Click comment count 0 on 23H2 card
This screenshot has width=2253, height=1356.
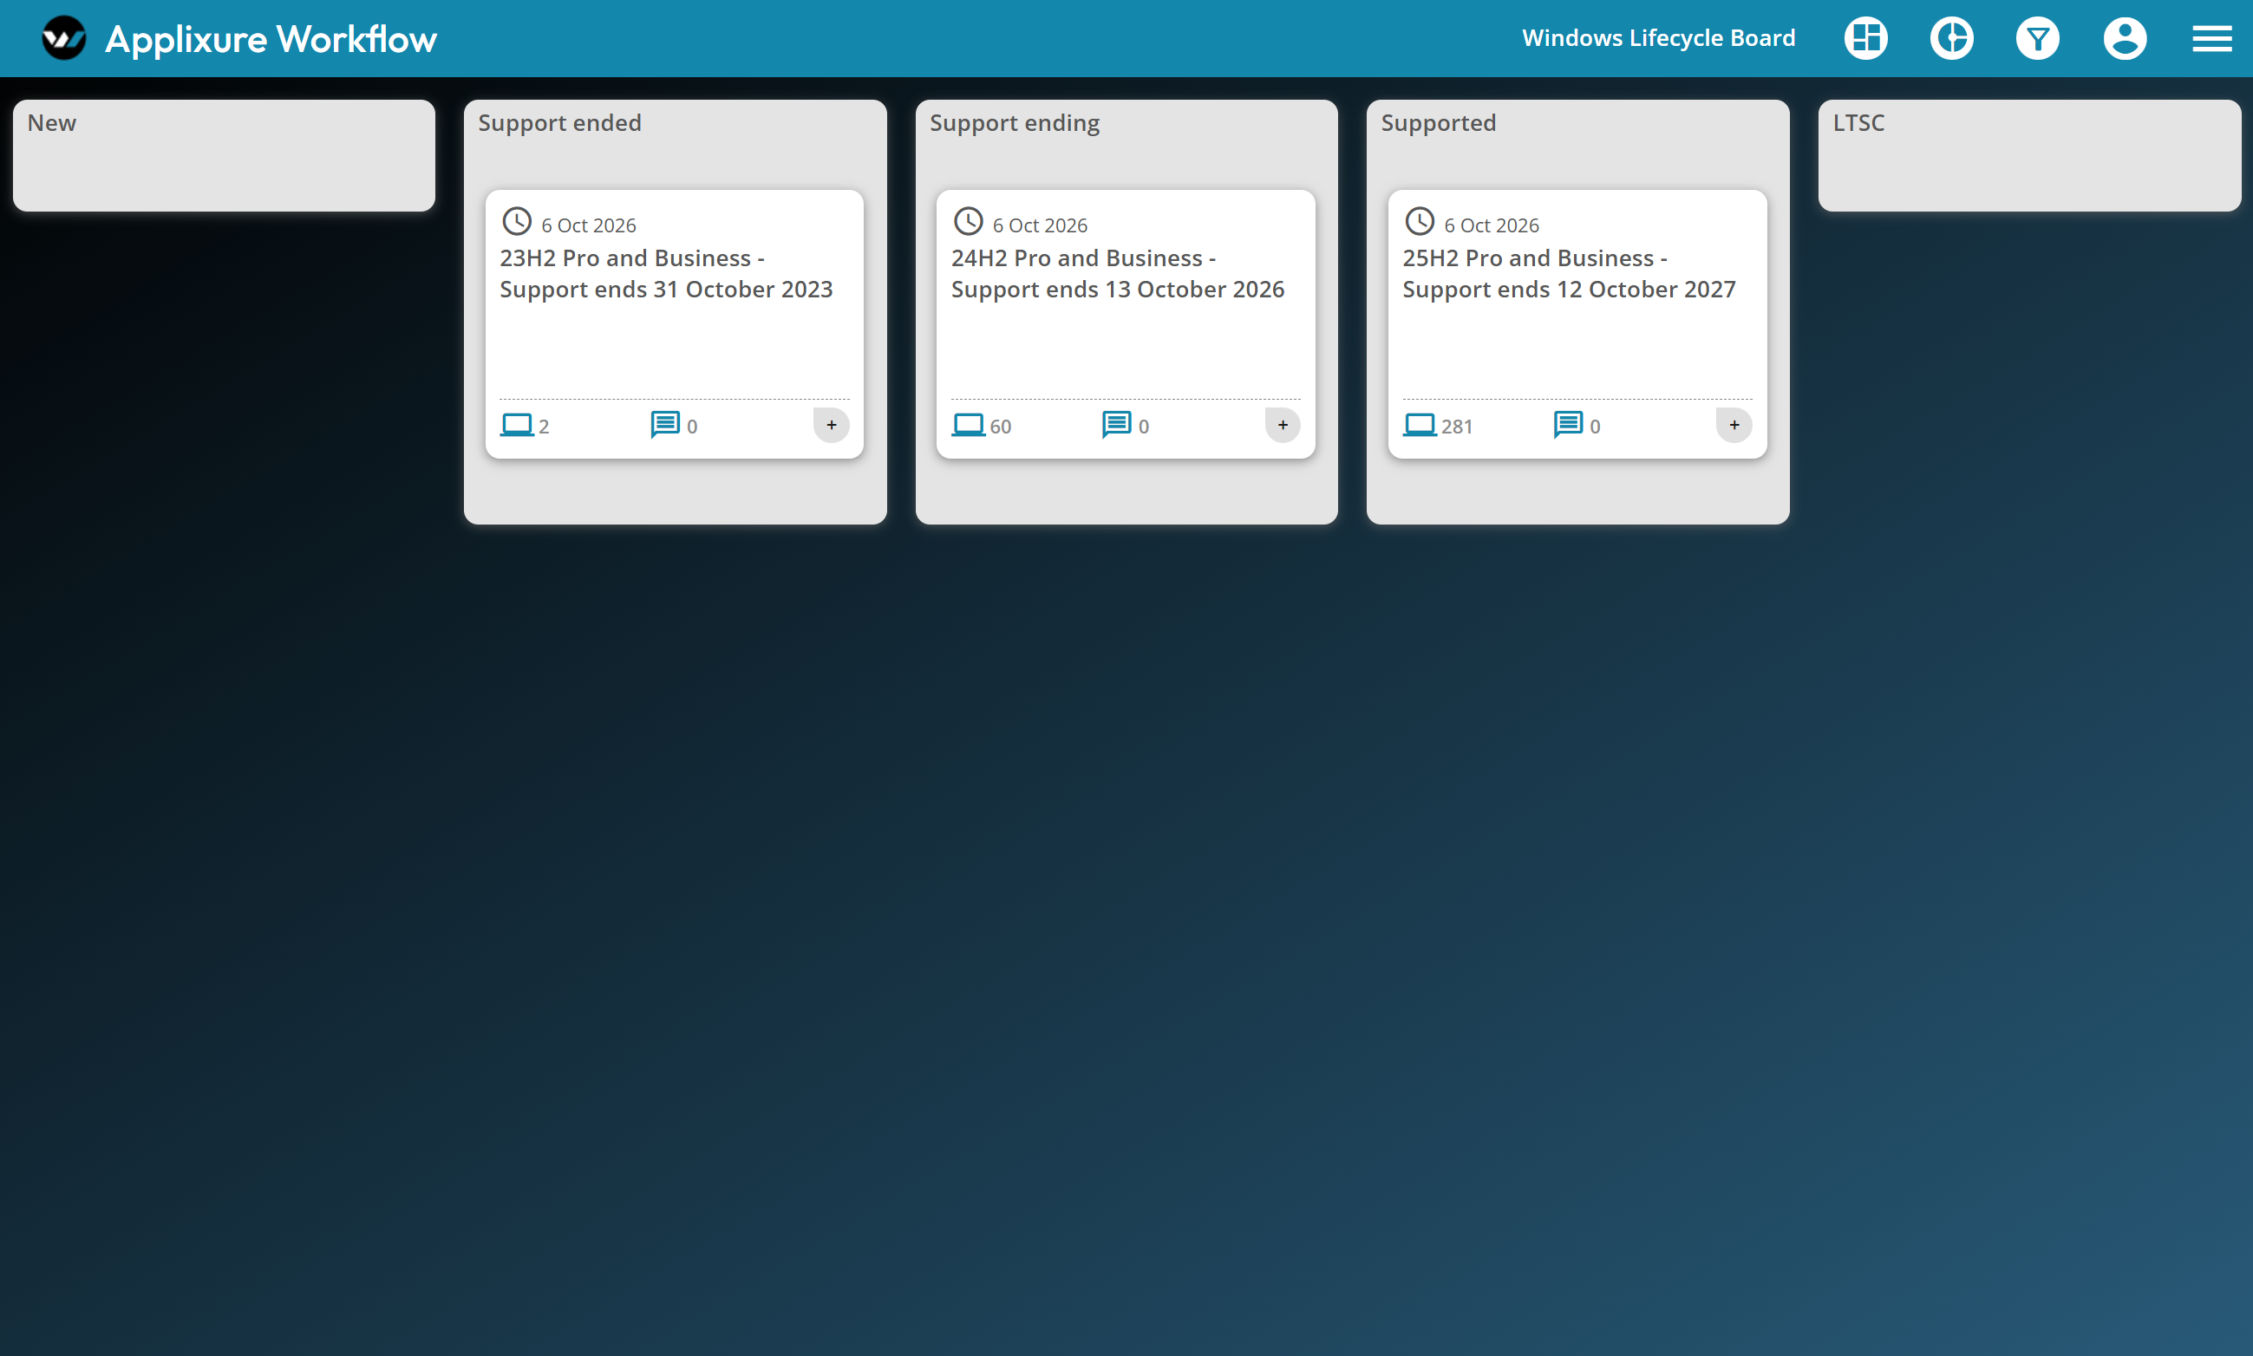click(692, 427)
